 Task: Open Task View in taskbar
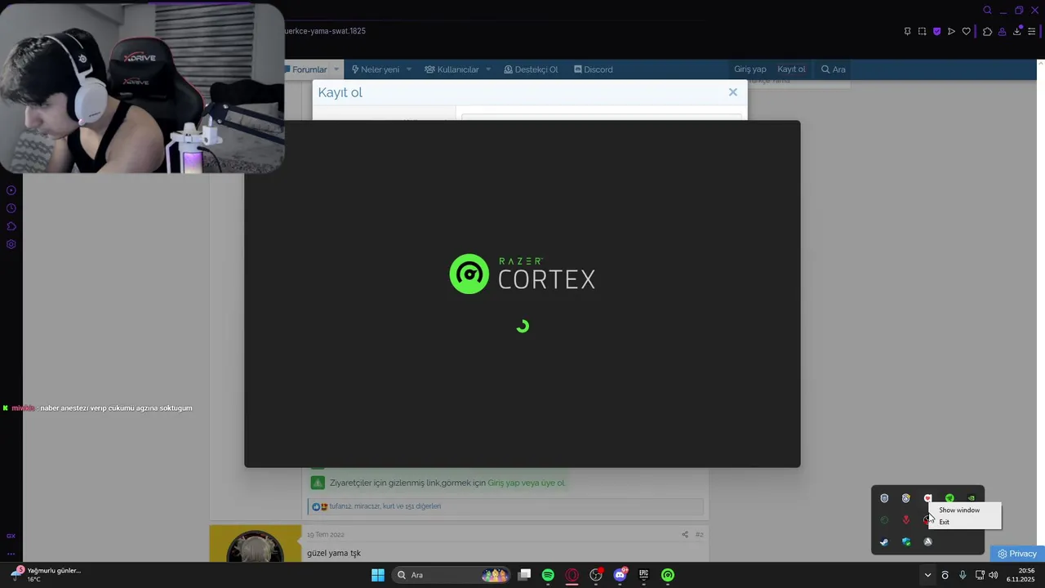pos(525,575)
